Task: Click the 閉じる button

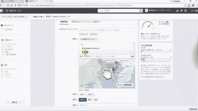Action: pos(15,102)
